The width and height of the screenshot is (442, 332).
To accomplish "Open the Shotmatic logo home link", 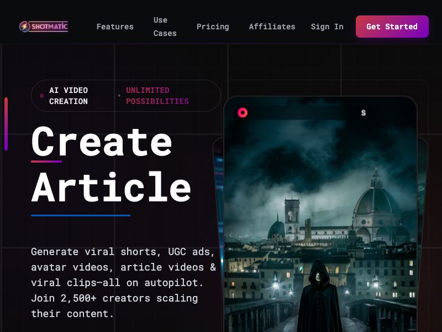I will click(x=44, y=27).
